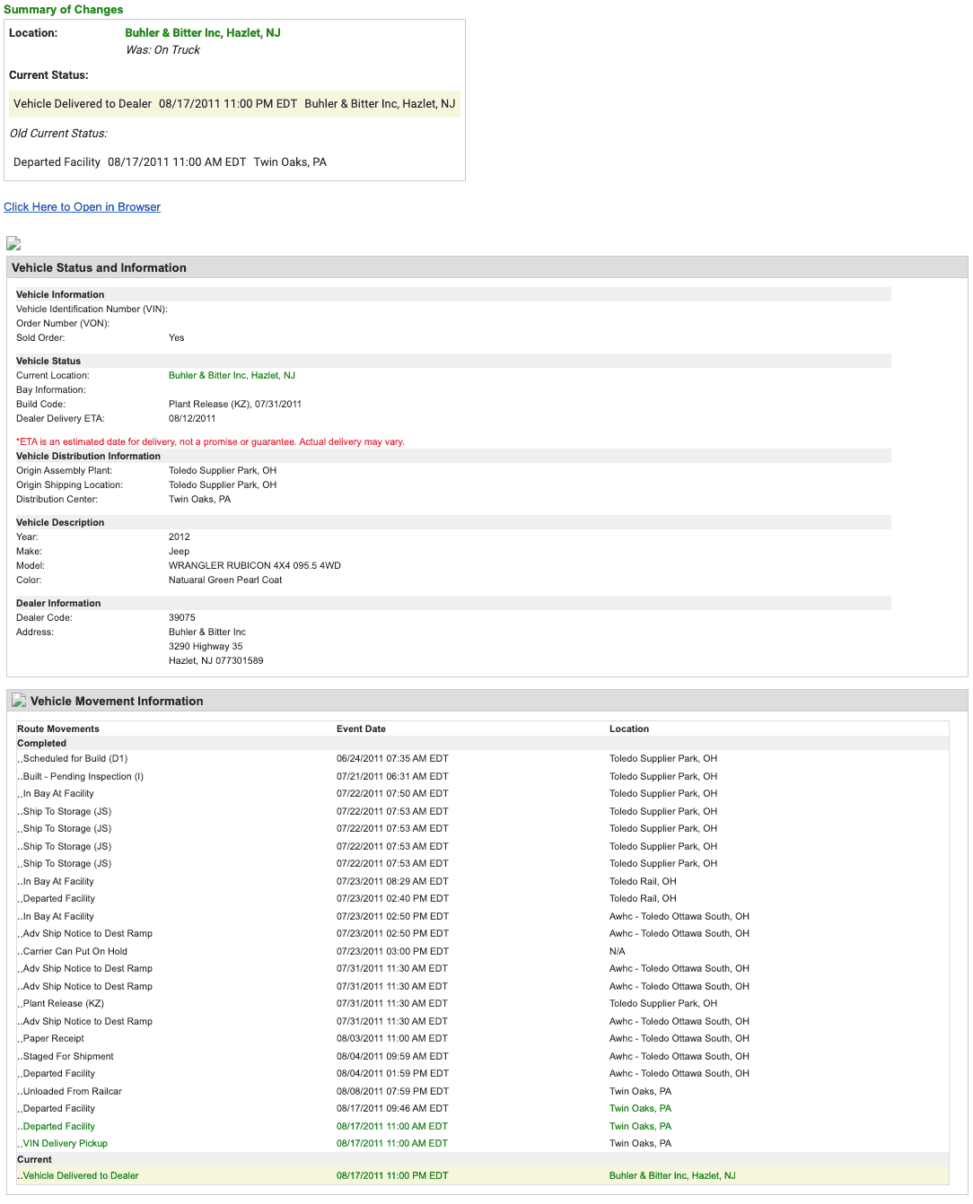
Task: Select the Toledo Rail, OH location at 08:29 AM
Action: (643, 881)
